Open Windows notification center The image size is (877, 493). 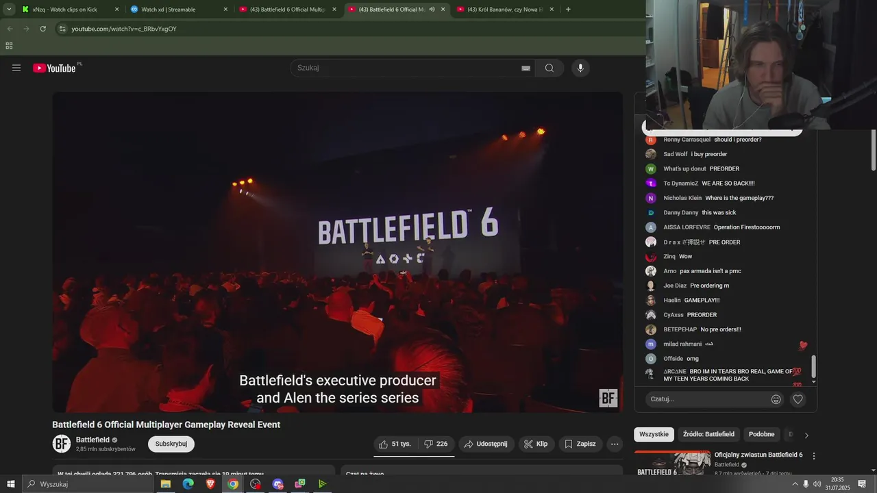862,484
